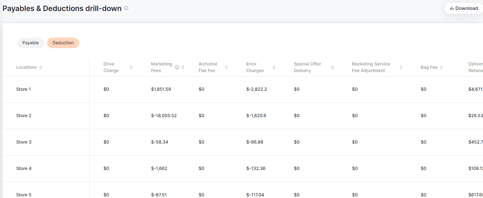Screen dimensions: 483x198
Task: Sort the Error Charges column
Action: (x=274, y=67)
